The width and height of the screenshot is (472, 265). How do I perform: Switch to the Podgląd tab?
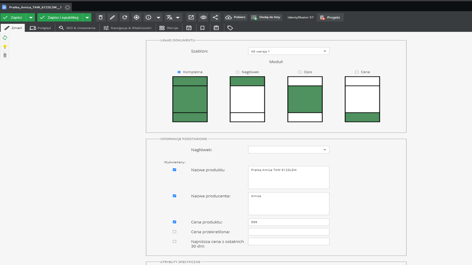coord(40,28)
